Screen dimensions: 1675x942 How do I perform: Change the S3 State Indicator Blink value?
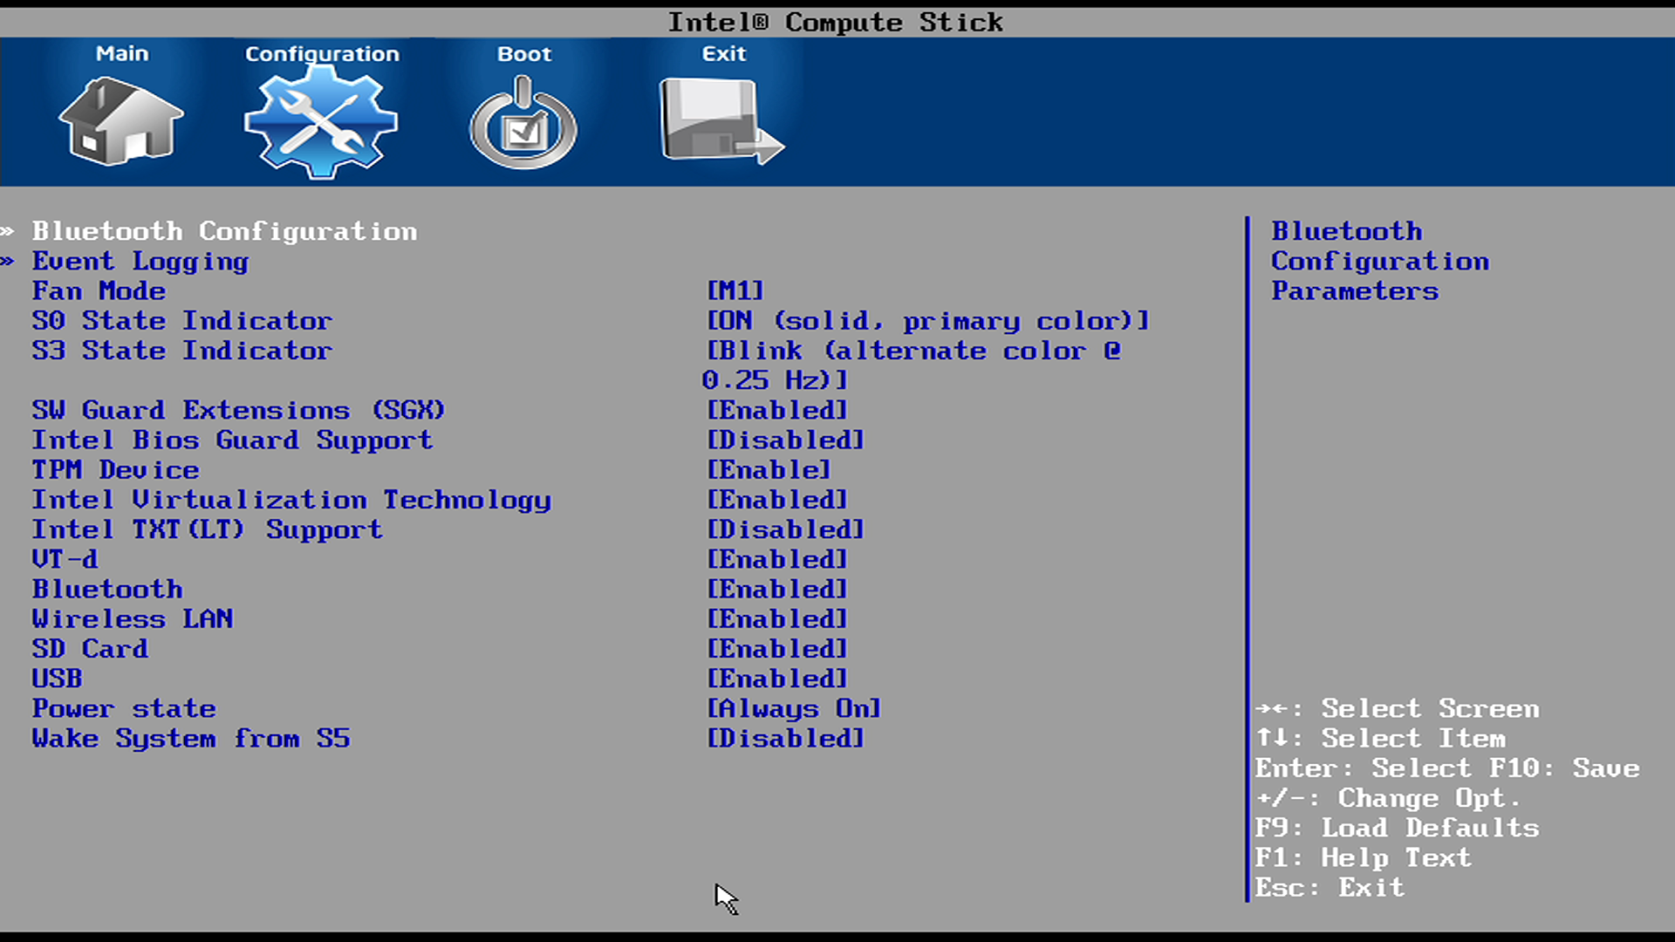click(x=913, y=352)
